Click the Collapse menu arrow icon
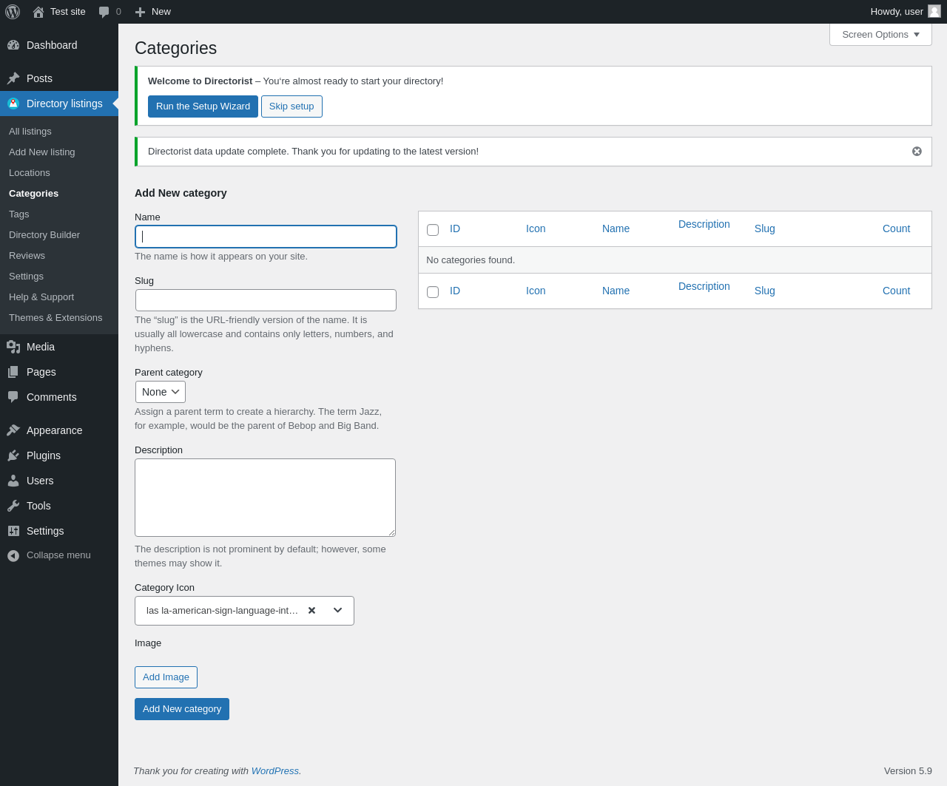The image size is (947, 786). (13, 555)
